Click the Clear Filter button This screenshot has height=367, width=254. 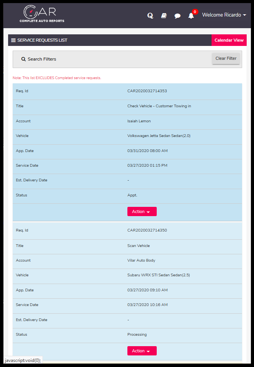click(226, 59)
